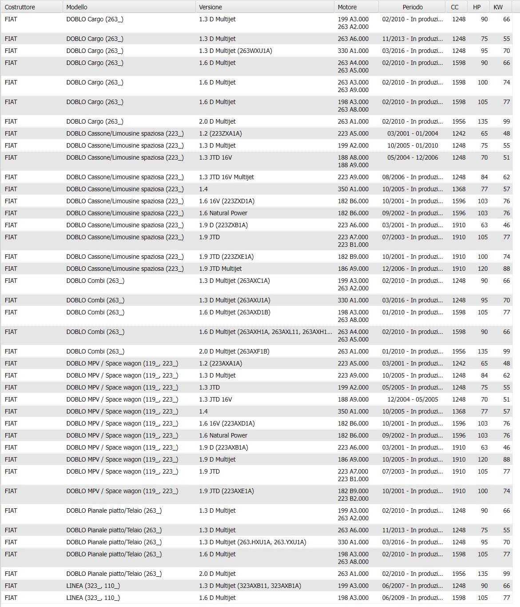Viewport: 520px width, 607px height.
Task: Click the motor cell in the 1.9 JTD Multijet row
Action: pyautogui.click(x=353, y=269)
